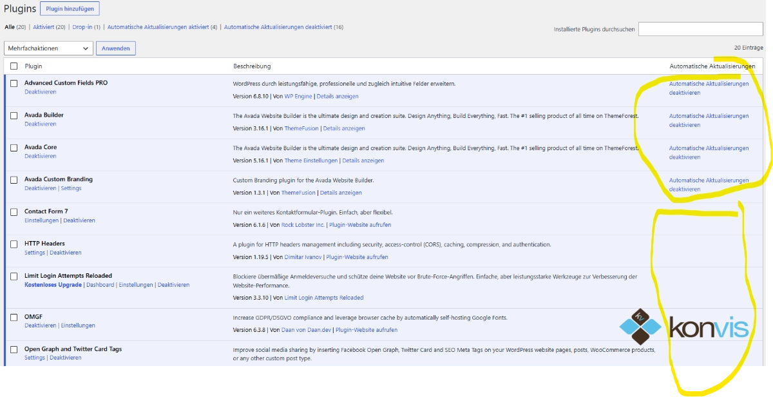Disable auto-updates for Advanced Custom Fields PRO
The width and height of the screenshot is (773, 397).
coord(709,88)
